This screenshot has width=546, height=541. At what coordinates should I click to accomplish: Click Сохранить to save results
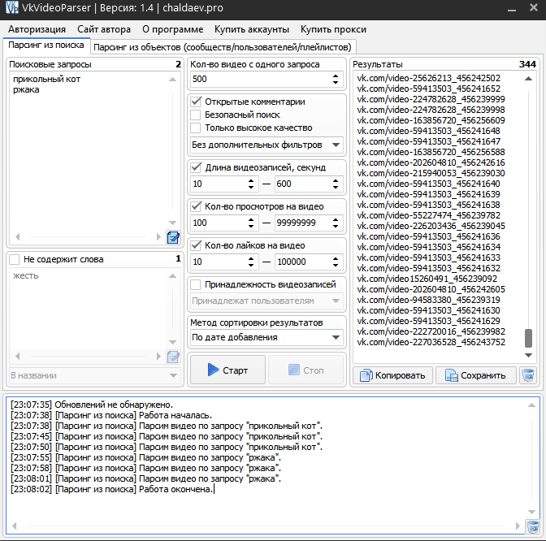click(475, 375)
